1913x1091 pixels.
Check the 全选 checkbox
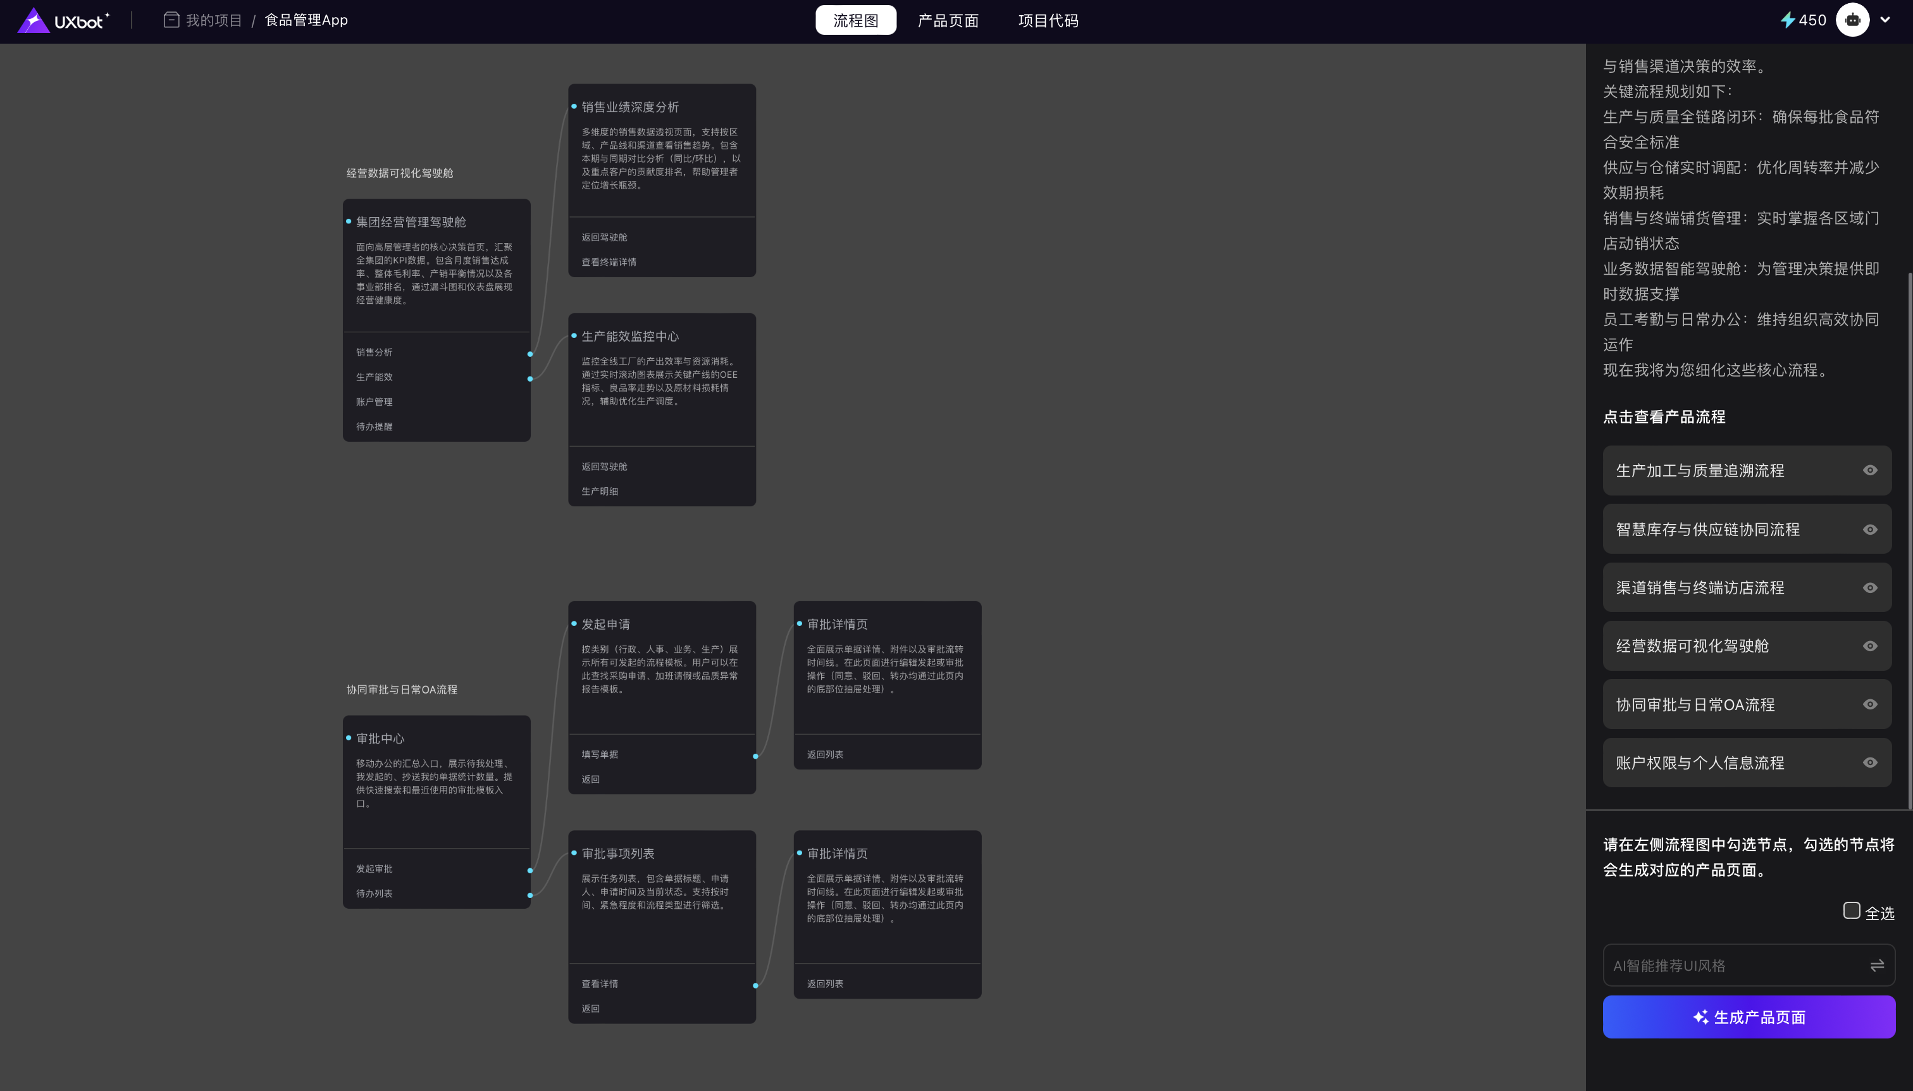(1851, 911)
